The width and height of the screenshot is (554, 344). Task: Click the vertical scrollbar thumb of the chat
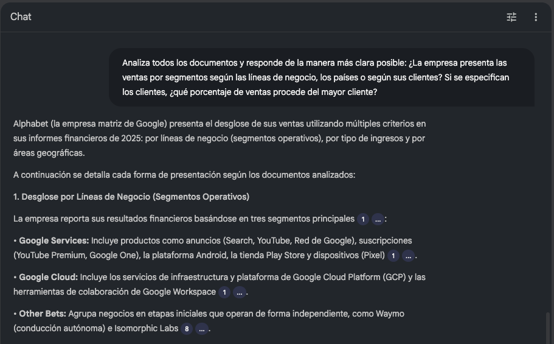tap(549, 328)
